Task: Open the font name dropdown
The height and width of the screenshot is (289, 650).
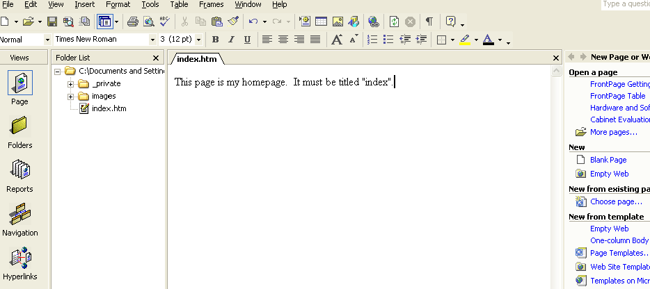Action: (152, 40)
